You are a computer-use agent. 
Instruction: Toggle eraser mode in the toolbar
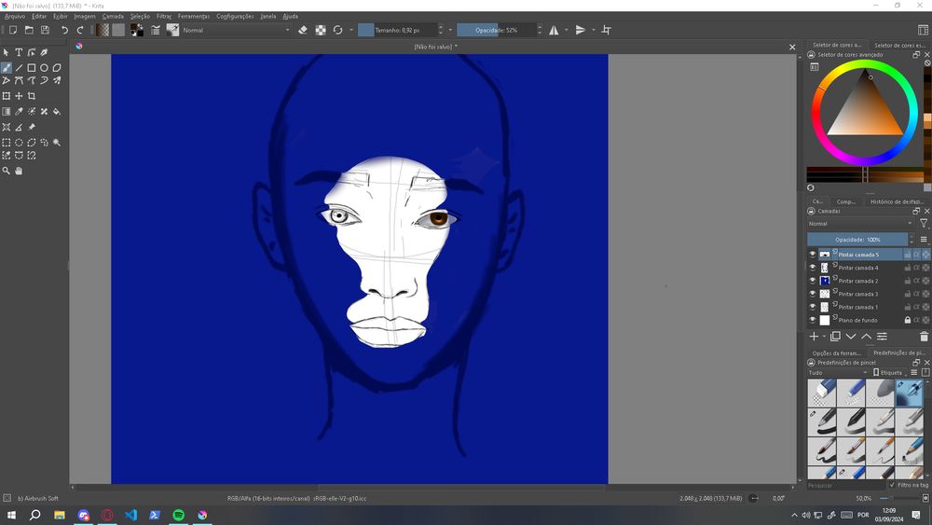[303, 30]
